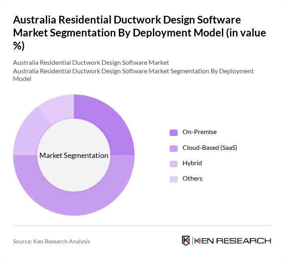Select the Hybrid legend label

click(x=192, y=163)
